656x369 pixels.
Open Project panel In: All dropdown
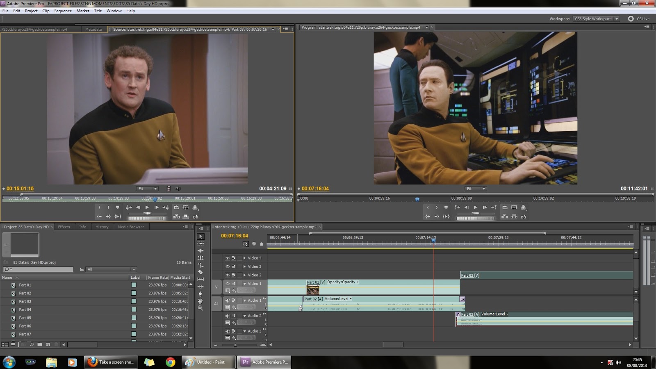tap(111, 269)
